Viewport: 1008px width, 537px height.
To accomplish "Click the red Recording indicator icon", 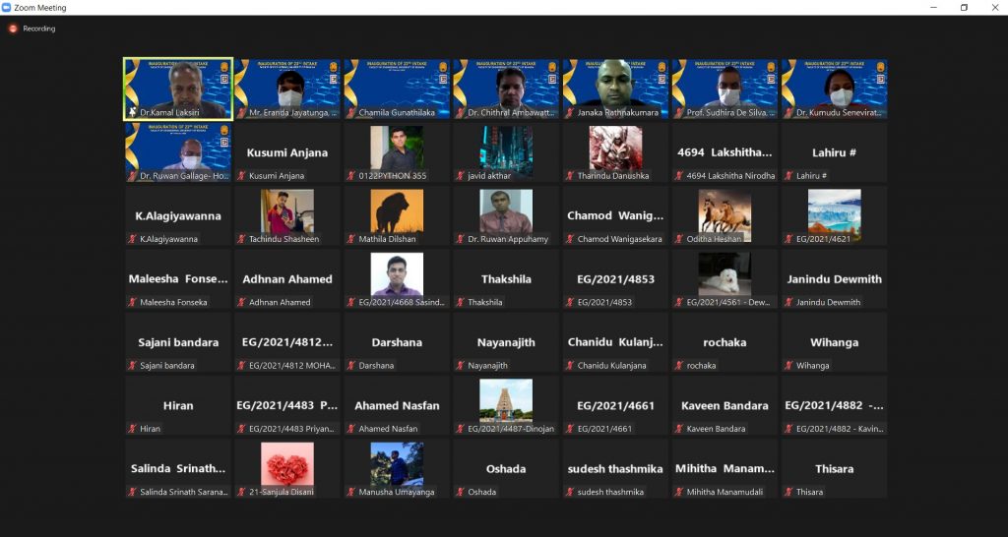I will tap(13, 29).
